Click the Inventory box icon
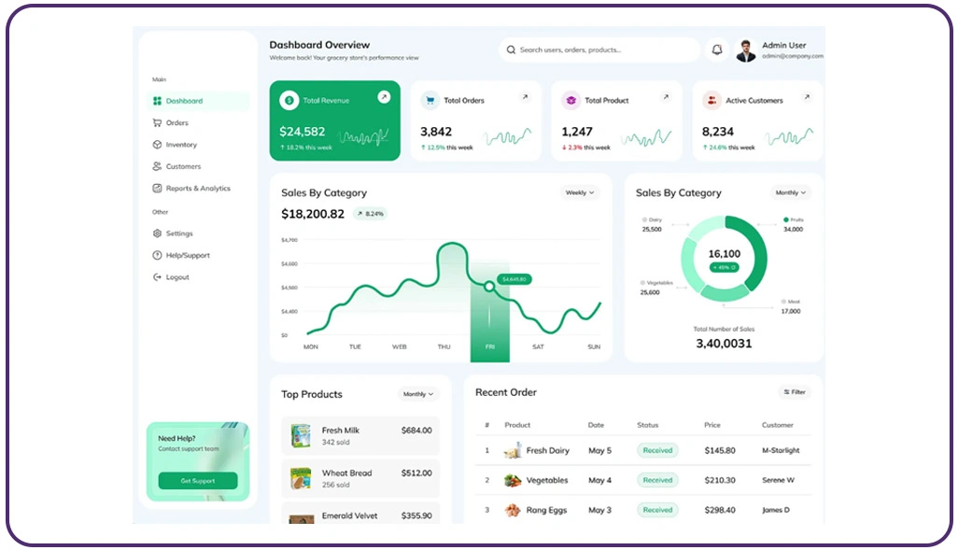The width and height of the screenshot is (958, 550). pos(157,145)
